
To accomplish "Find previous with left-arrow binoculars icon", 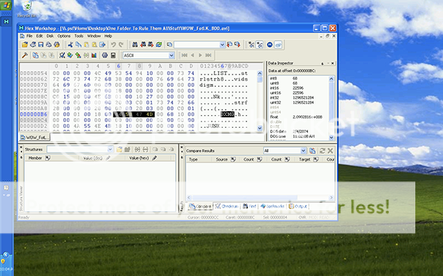I will [143, 44].
